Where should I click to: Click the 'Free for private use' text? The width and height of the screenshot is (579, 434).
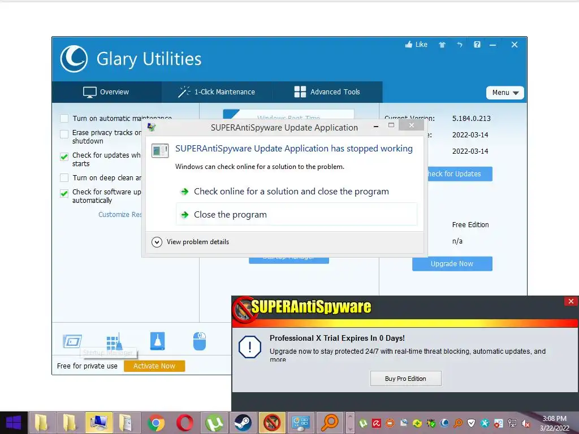point(87,366)
